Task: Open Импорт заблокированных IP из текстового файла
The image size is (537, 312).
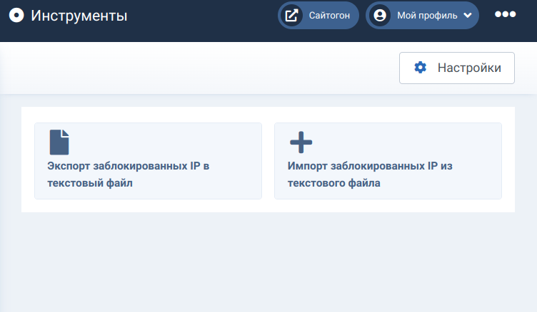Action: coord(388,161)
